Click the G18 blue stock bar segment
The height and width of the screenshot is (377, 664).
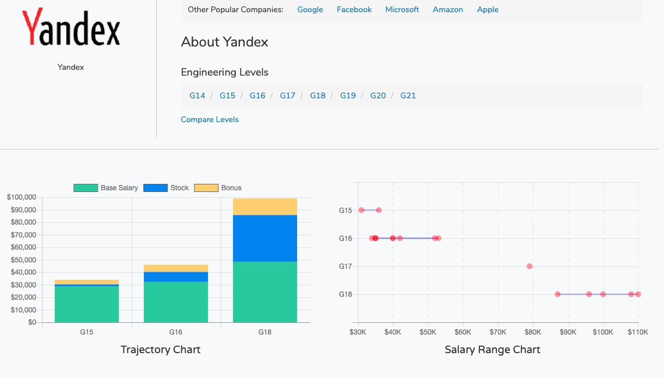point(264,239)
